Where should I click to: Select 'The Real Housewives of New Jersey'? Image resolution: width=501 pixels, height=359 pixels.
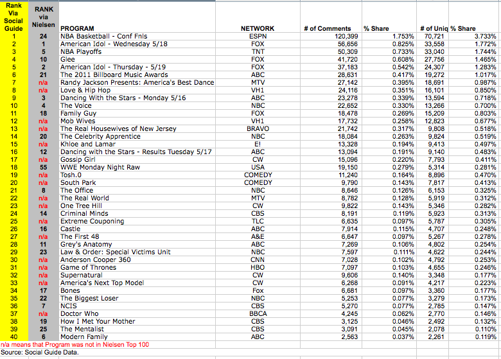point(137,128)
